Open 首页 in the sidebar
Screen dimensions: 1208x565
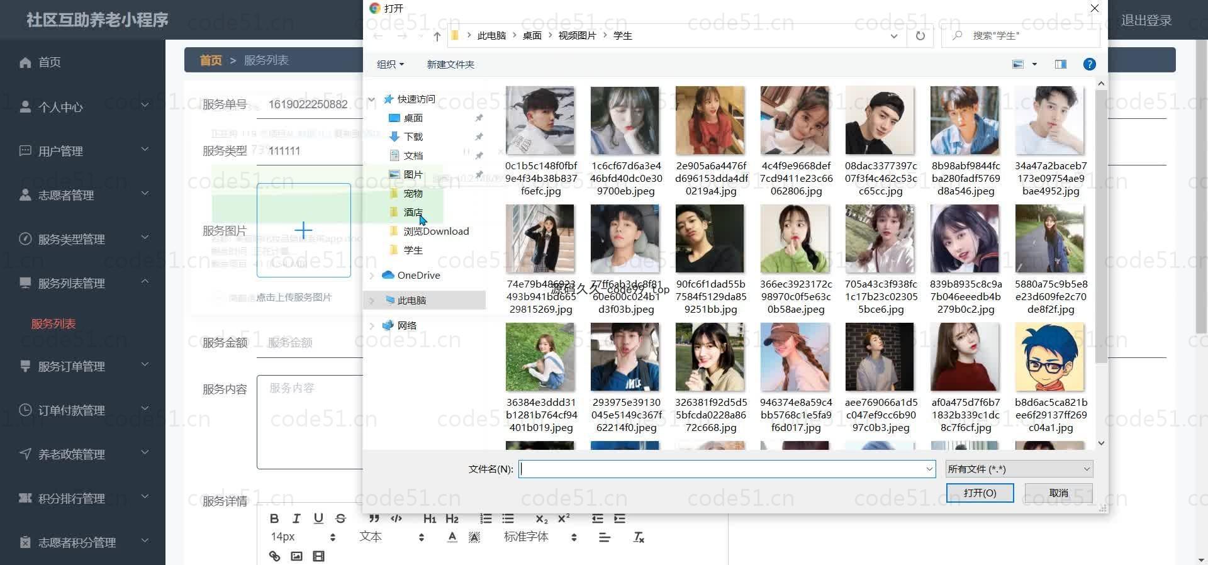coord(49,62)
